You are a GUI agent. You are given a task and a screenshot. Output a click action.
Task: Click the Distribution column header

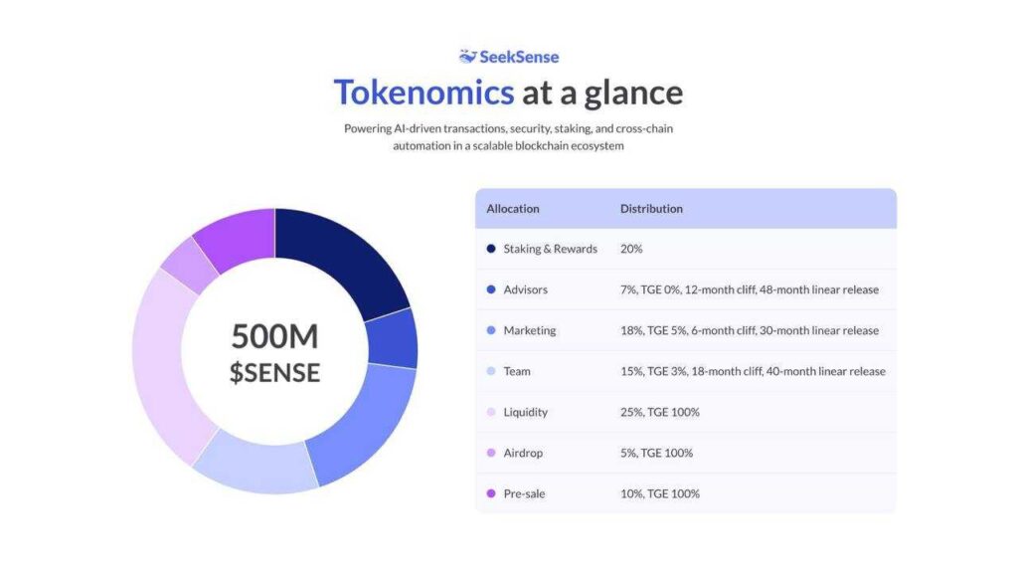pyautogui.click(x=651, y=209)
